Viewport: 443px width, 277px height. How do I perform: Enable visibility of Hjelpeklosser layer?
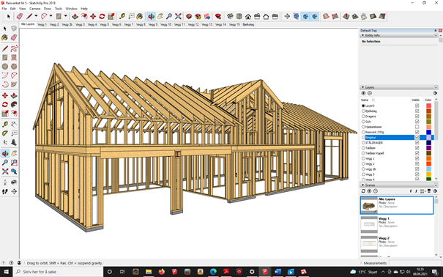coord(417,127)
